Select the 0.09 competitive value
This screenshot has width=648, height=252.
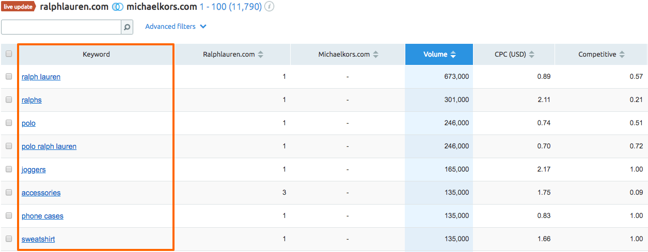636,193
